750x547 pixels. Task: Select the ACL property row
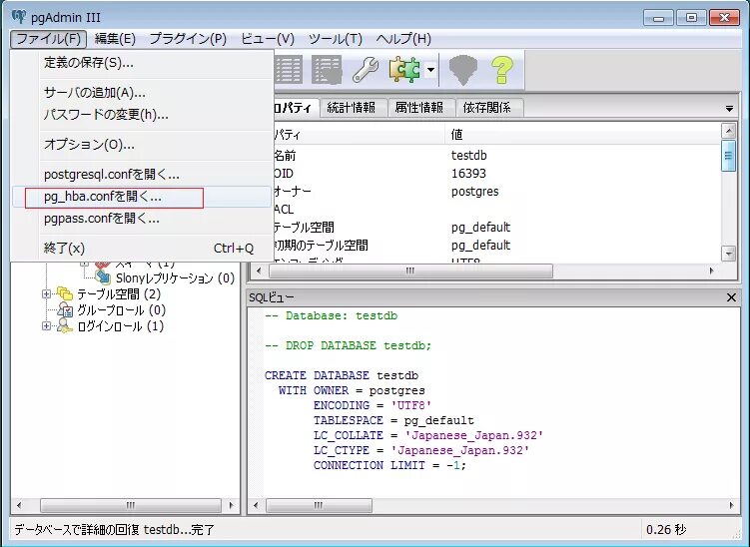[x=496, y=210]
